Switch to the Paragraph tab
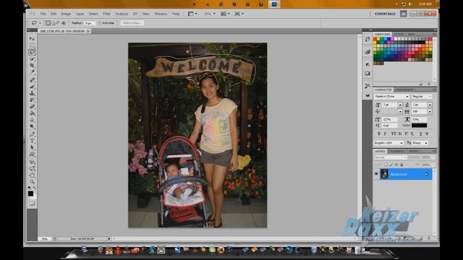 pos(404,90)
